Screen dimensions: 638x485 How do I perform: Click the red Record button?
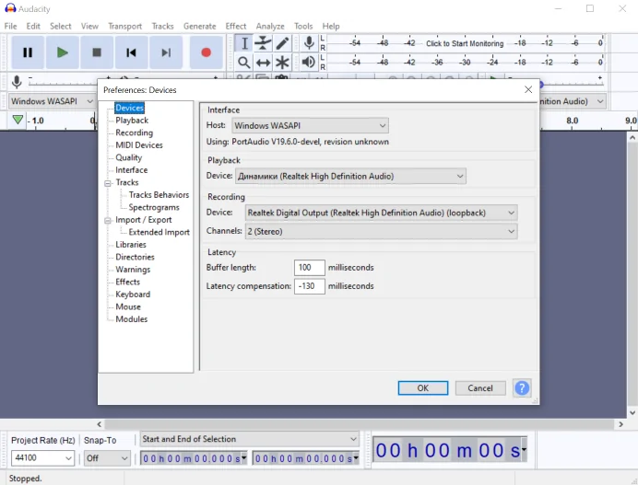206,52
